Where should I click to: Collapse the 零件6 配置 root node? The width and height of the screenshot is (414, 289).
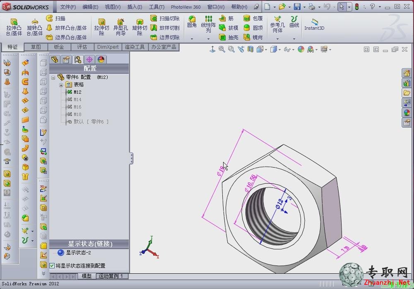[x=53, y=78]
